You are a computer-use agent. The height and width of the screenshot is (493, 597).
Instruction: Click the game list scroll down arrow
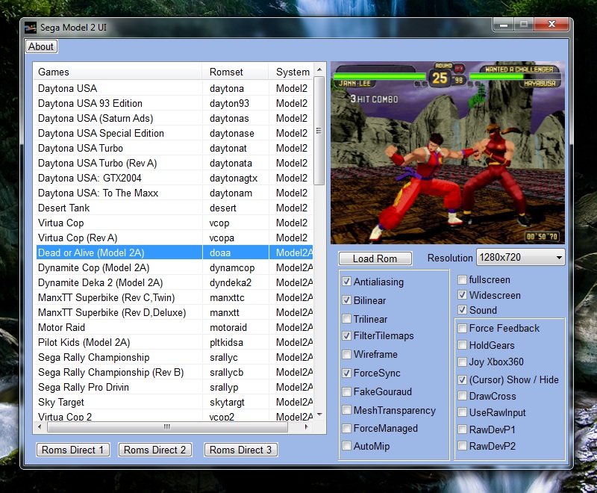(319, 415)
